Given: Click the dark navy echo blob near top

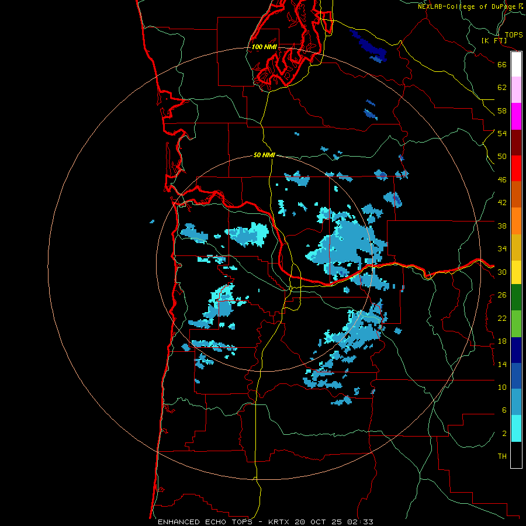Looking at the screenshot, I should (x=369, y=46).
